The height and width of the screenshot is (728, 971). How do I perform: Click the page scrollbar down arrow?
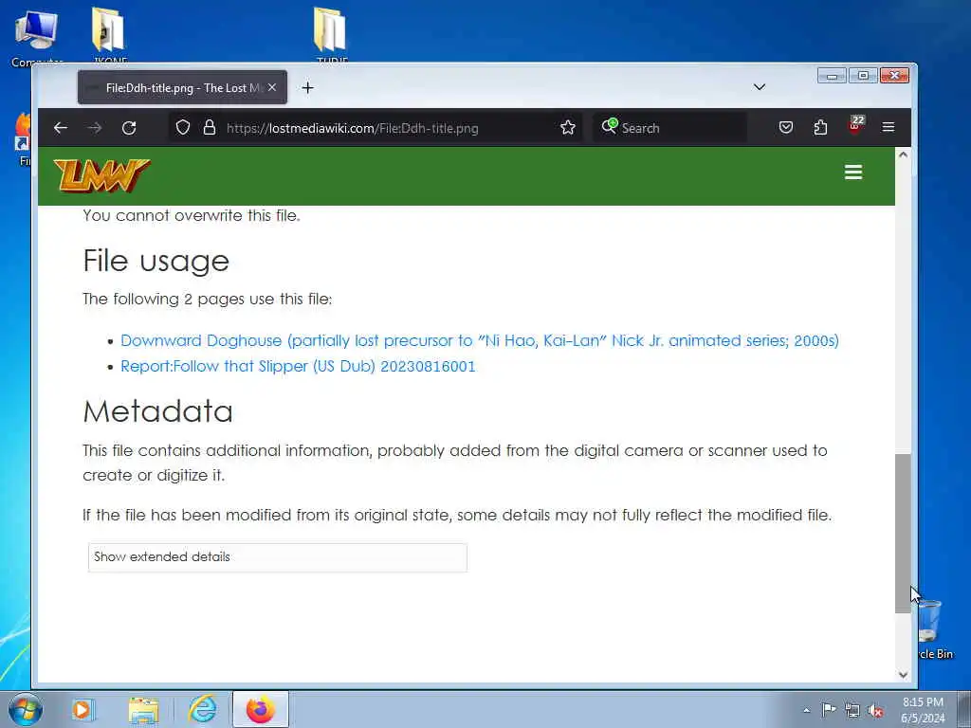pyautogui.click(x=903, y=675)
